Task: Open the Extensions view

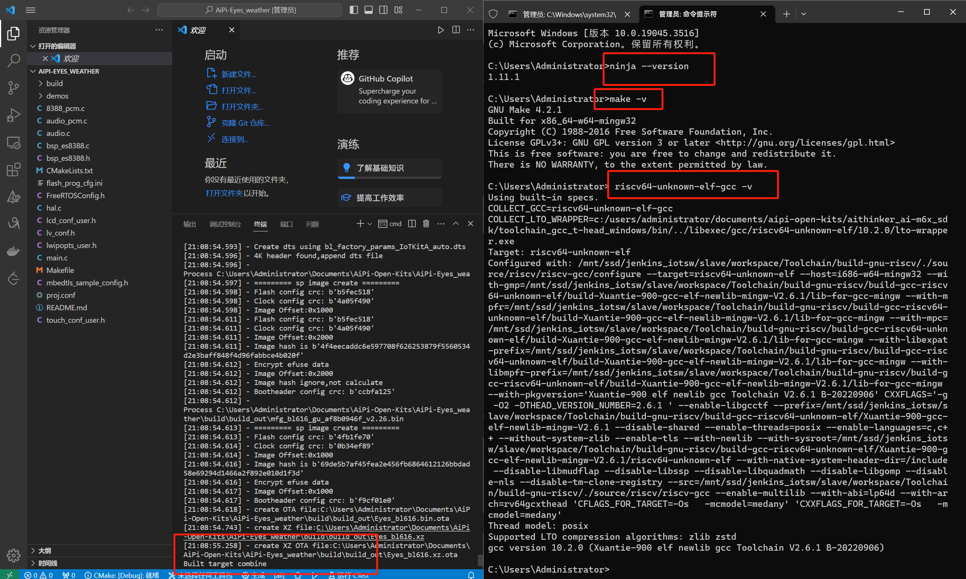Action: [13, 170]
